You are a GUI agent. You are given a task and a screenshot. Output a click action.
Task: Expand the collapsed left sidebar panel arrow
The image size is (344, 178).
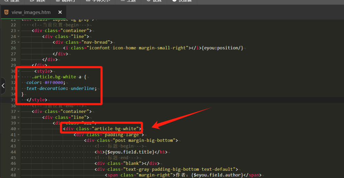coord(3,86)
